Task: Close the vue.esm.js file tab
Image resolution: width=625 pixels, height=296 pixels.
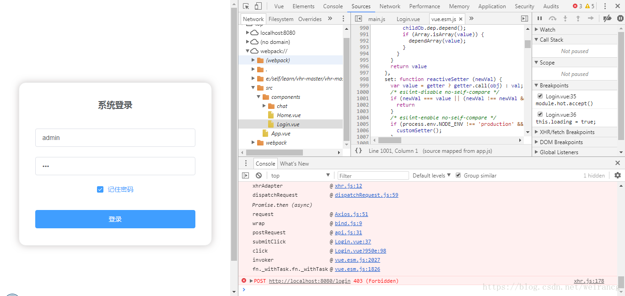Action: (x=461, y=19)
